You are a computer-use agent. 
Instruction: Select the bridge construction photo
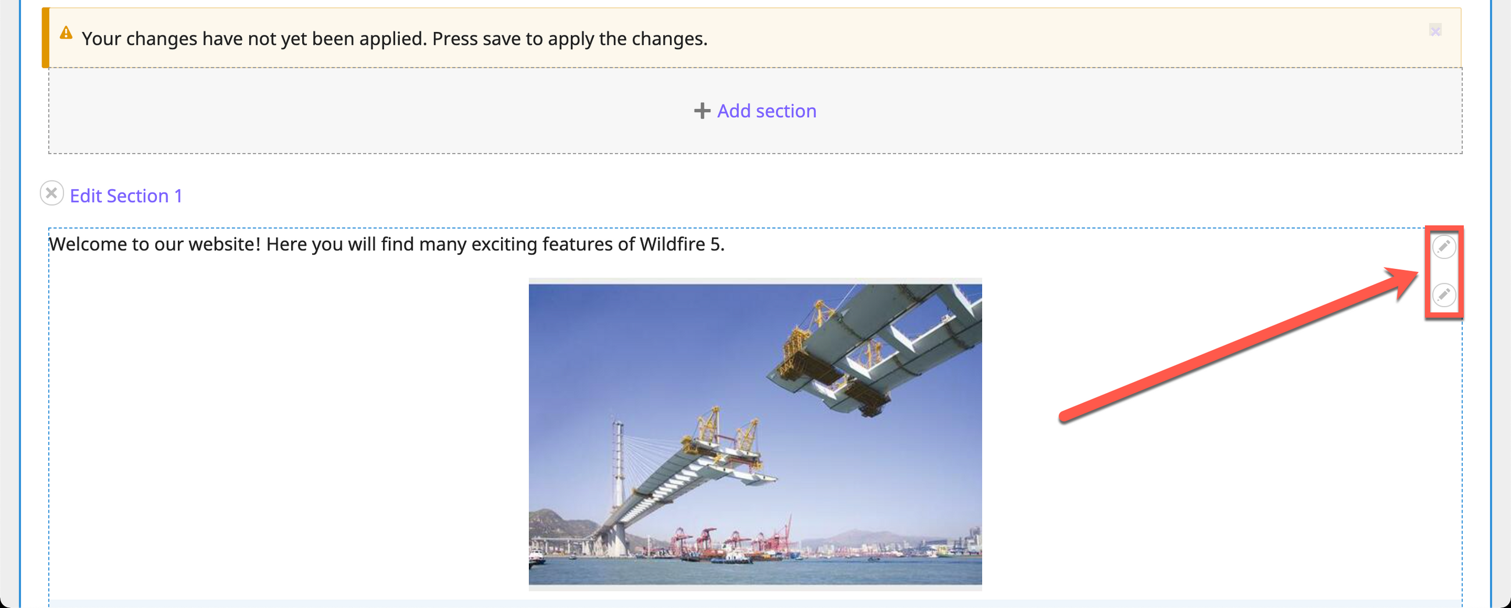[755, 434]
